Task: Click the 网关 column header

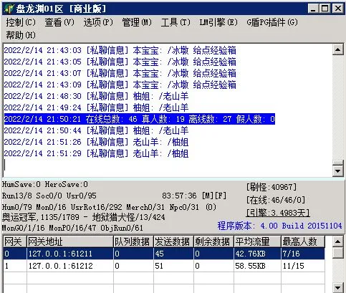Action: (15, 241)
